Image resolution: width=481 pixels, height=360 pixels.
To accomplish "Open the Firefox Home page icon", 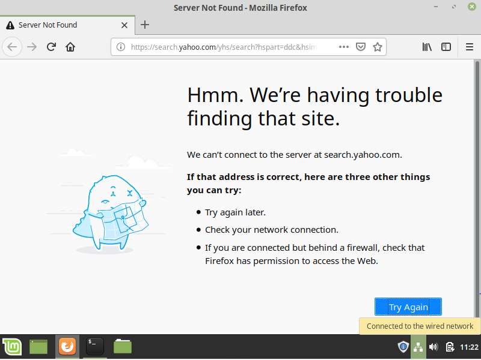I will pyautogui.click(x=70, y=47).
